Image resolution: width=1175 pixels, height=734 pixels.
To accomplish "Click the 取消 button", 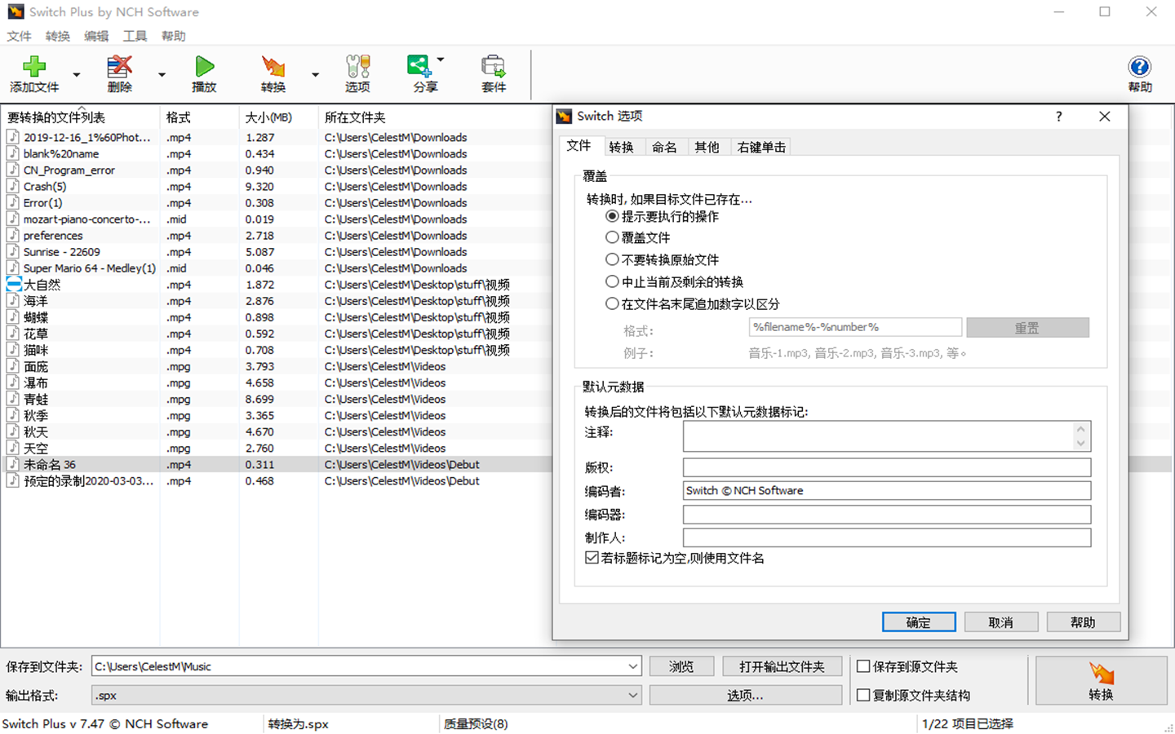I will [1001, 622].
